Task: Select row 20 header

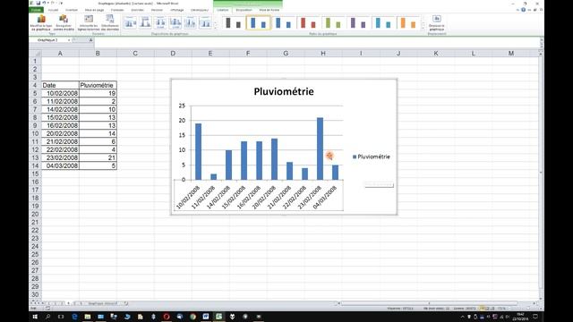Action: [x=35, y=214]
